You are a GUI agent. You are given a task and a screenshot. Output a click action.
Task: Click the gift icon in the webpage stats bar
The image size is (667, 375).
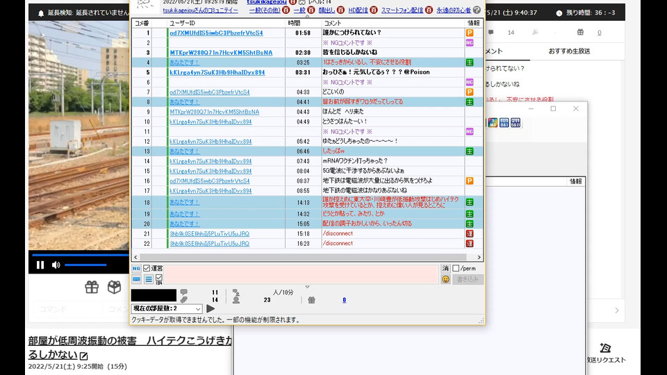(580, 33)
